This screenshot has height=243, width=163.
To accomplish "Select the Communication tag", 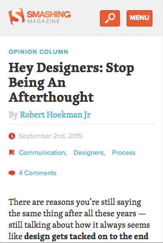I will (43, 153).
